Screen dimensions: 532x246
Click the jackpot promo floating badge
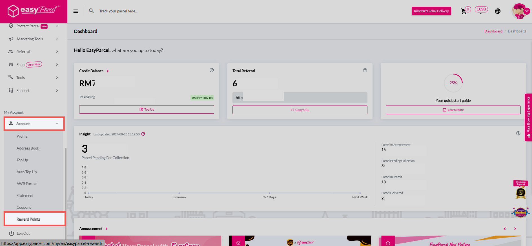521,212
